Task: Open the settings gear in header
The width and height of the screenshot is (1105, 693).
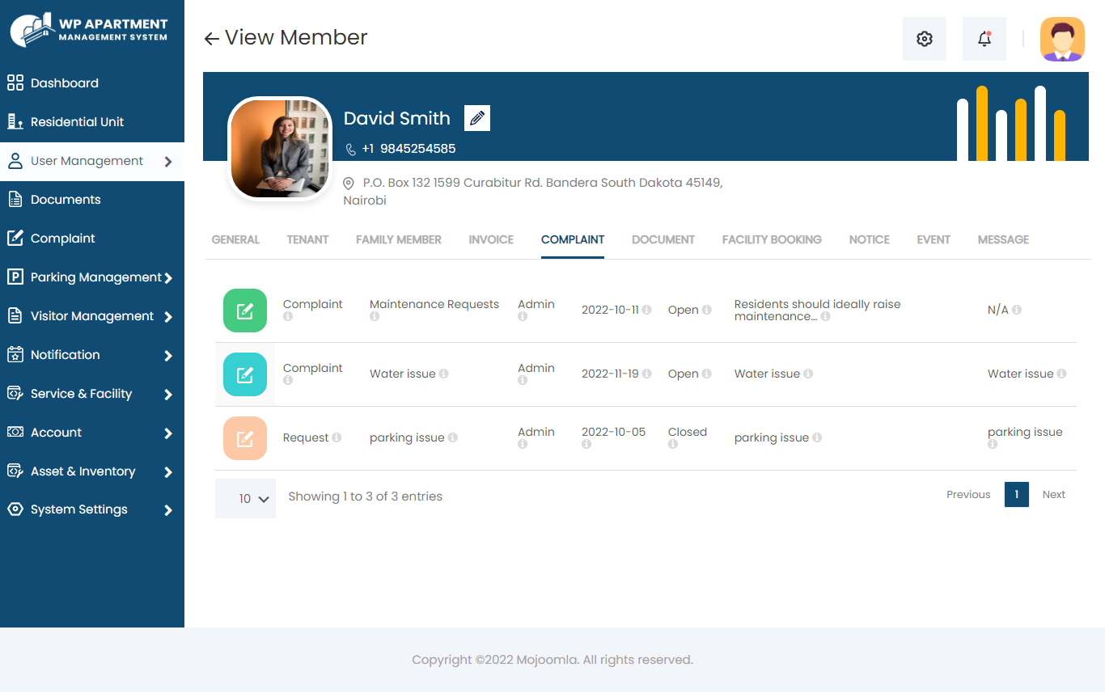Action: coord(925,39)
